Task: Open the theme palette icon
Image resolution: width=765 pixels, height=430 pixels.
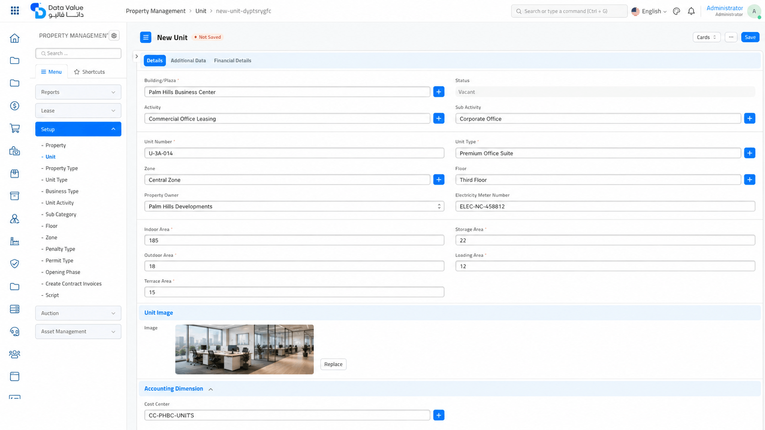Action: click(x=676, y=11)
